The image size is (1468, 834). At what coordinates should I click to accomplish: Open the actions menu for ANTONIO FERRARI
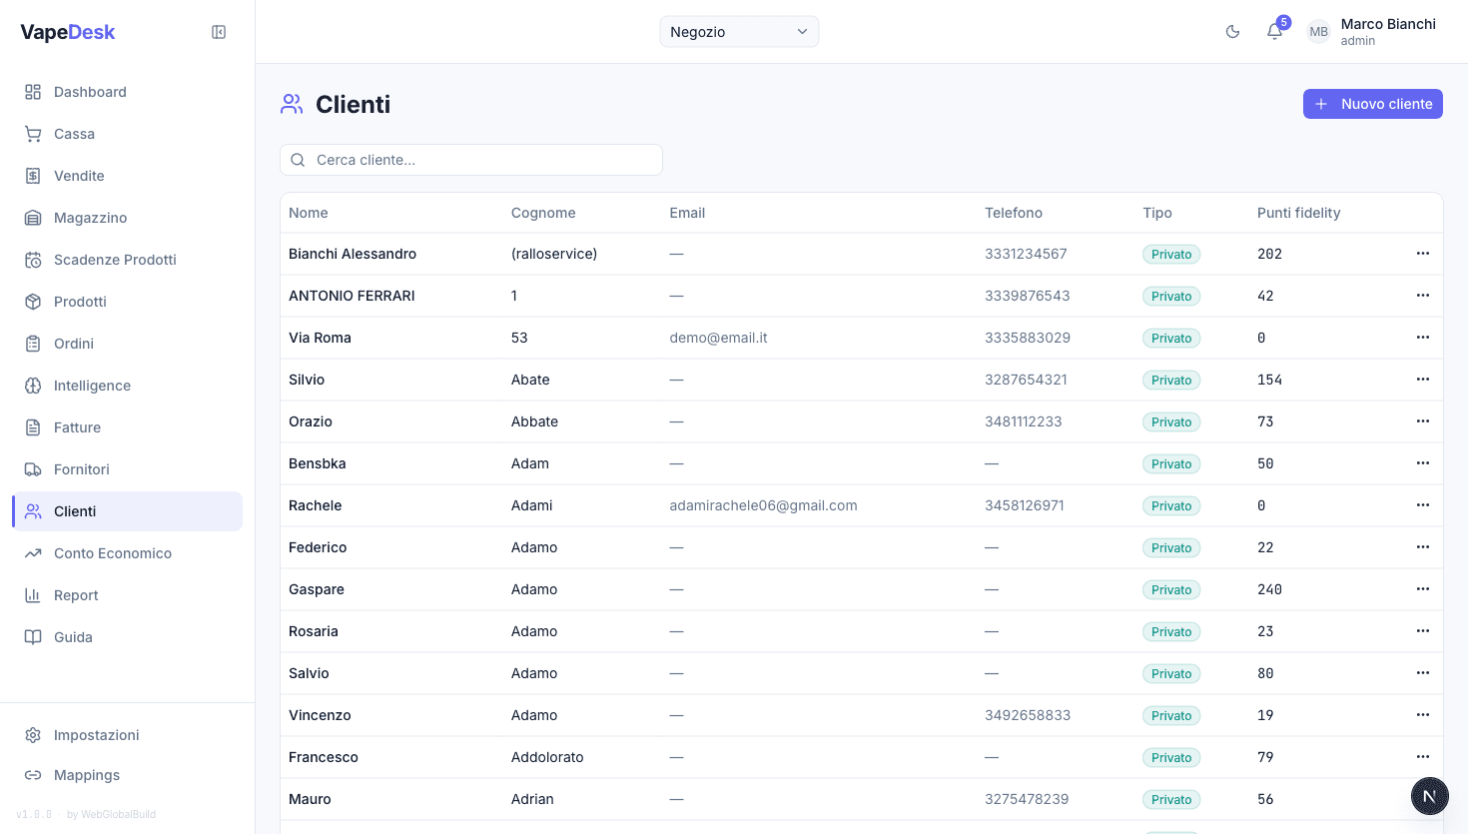(1422, 295)
